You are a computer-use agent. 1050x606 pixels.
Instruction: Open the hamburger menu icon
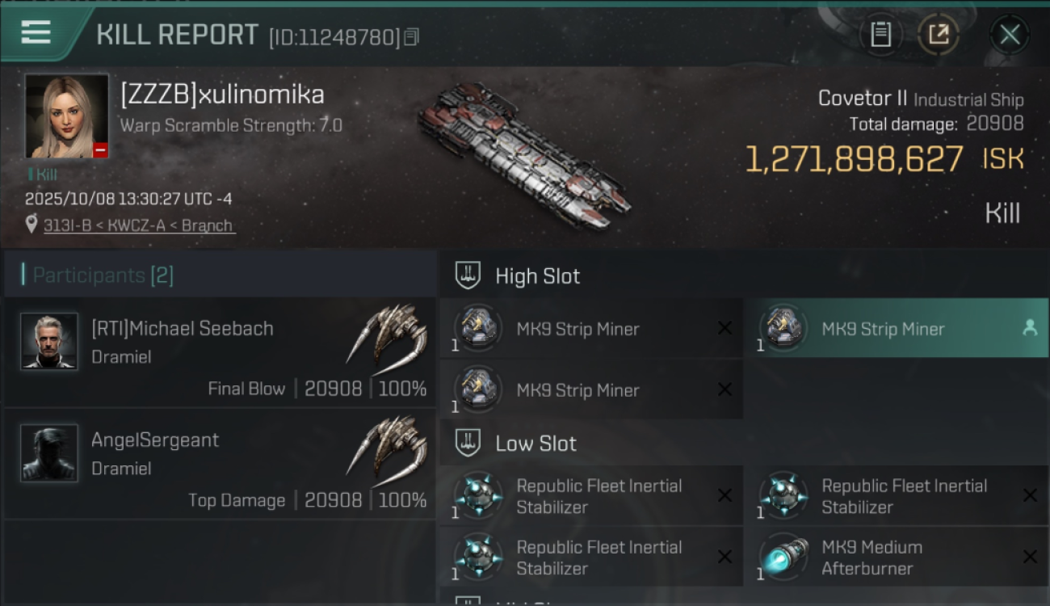pyautogui.click(x=36, y=33)
